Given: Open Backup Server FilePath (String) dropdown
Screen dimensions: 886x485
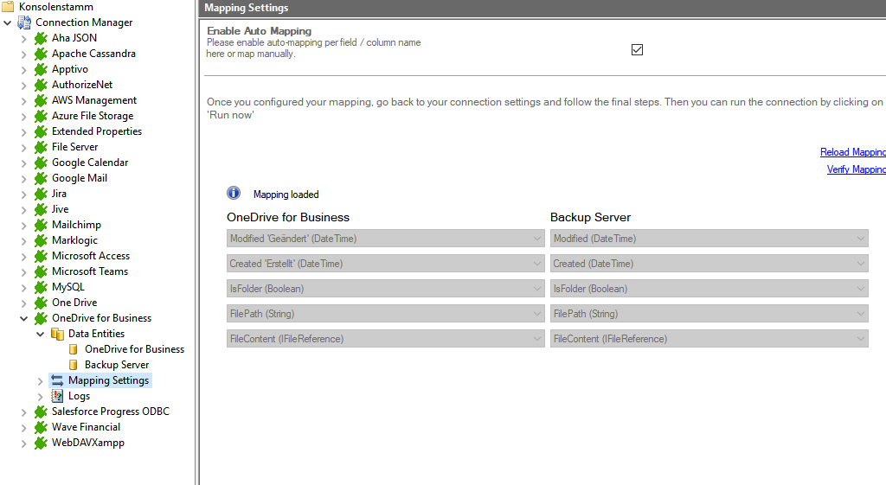Looking at the screenshot, I should 709,314.
